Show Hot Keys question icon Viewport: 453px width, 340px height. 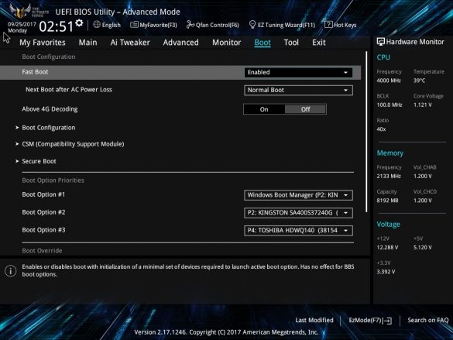pyautogui.click(x=328, y=25)
